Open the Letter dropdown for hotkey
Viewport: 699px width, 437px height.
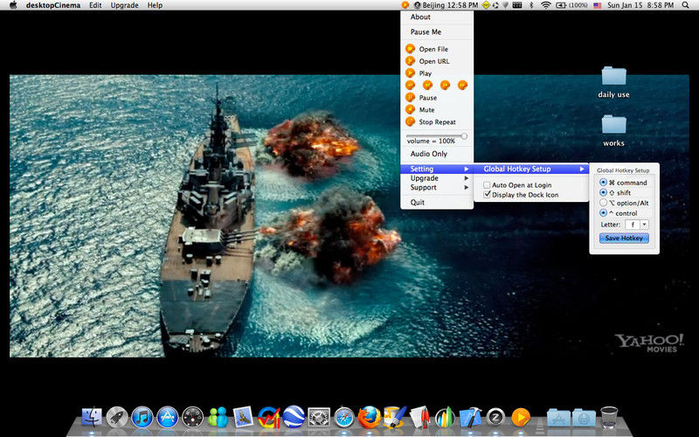click(637, 225)
